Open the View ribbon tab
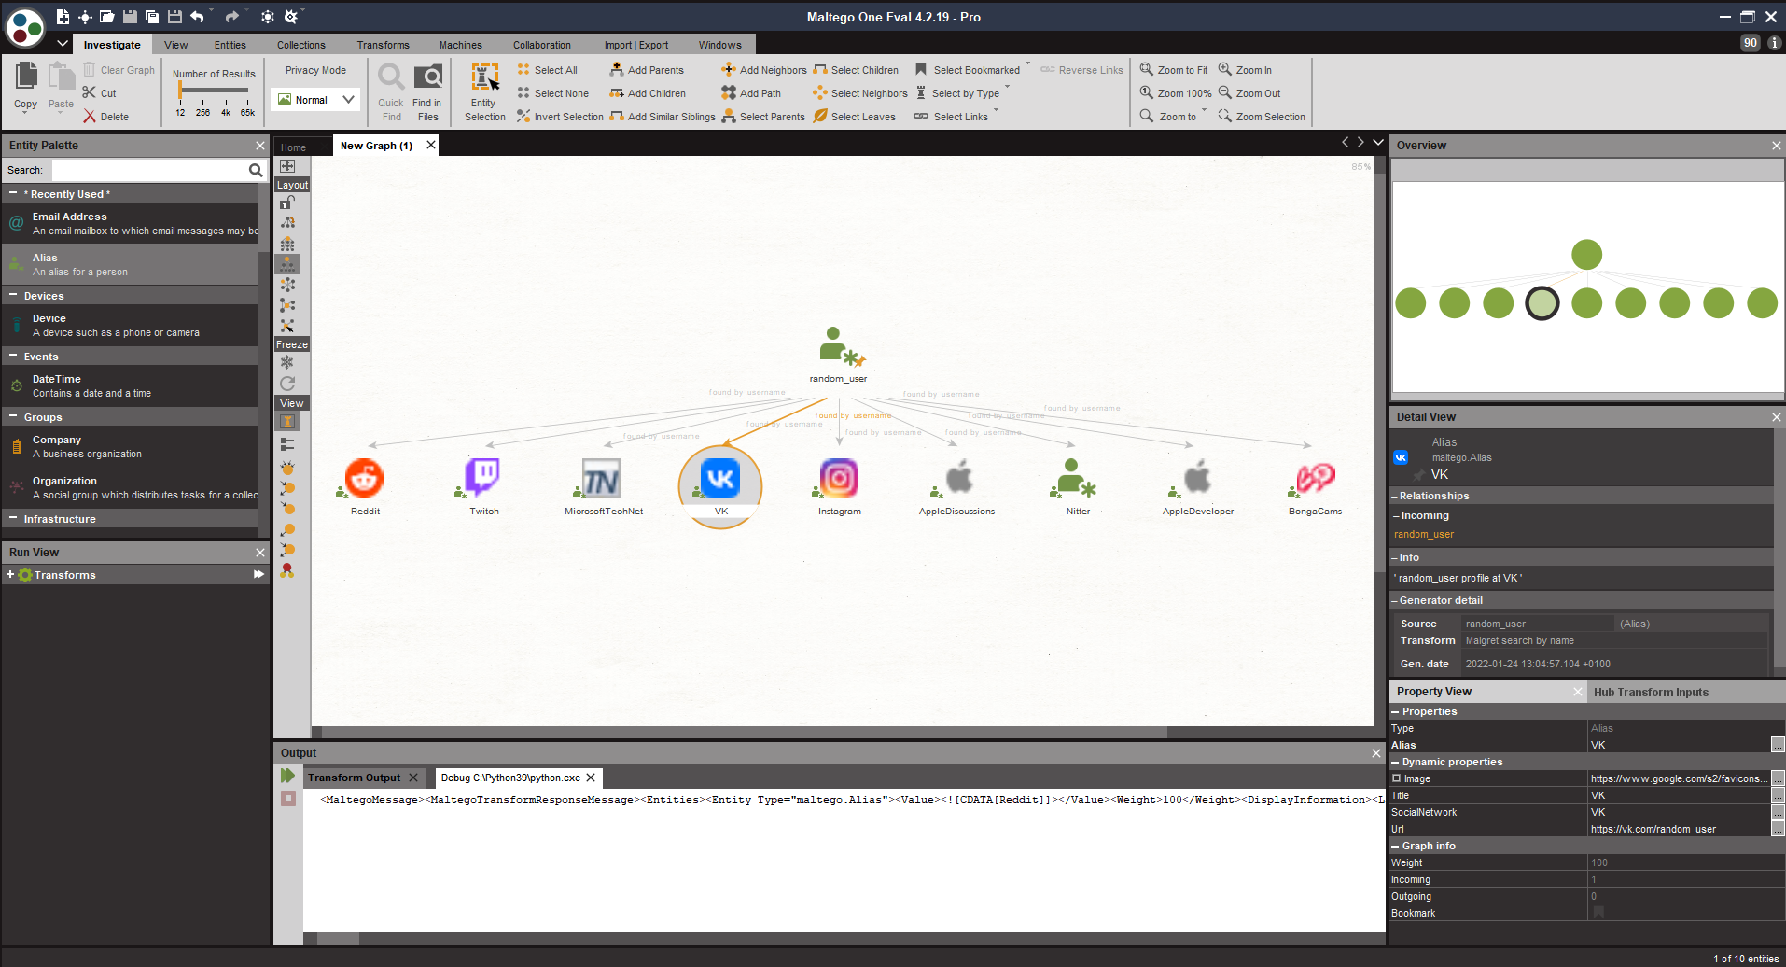Image resolution: width=1786 pixels, height=967 pixels. tap(176, 45)
